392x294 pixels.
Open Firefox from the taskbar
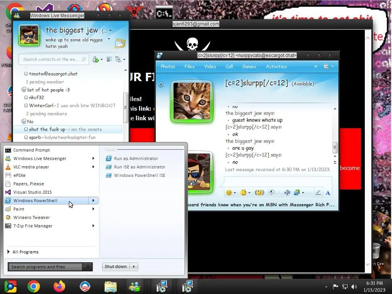tap(59, 286)
